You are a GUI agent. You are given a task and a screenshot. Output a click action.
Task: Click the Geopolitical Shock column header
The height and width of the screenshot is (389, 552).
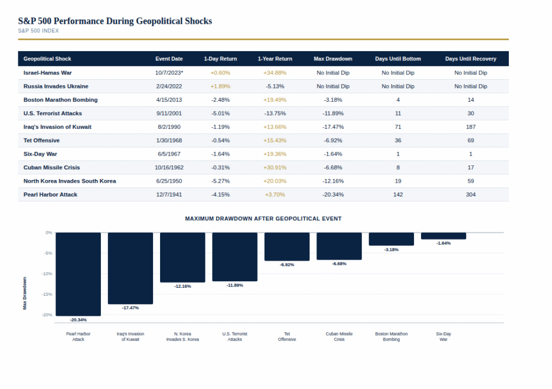tap(47, 59)
